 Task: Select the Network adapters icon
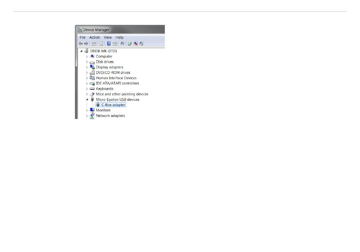click(x=92, y=116)
